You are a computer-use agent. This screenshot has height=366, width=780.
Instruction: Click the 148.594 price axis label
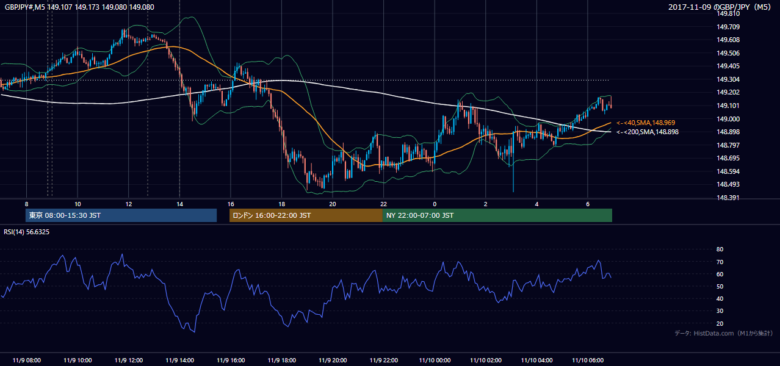pyautogui.click(x=729, y=171)
